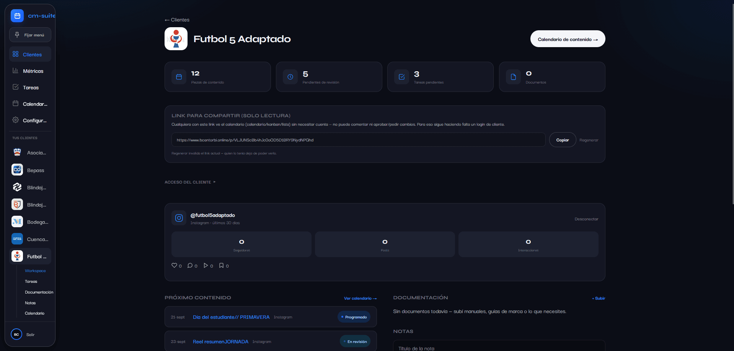Click the BC user avatar
Image resolution: width=734 pixels, height=351 pixels.
16,335
